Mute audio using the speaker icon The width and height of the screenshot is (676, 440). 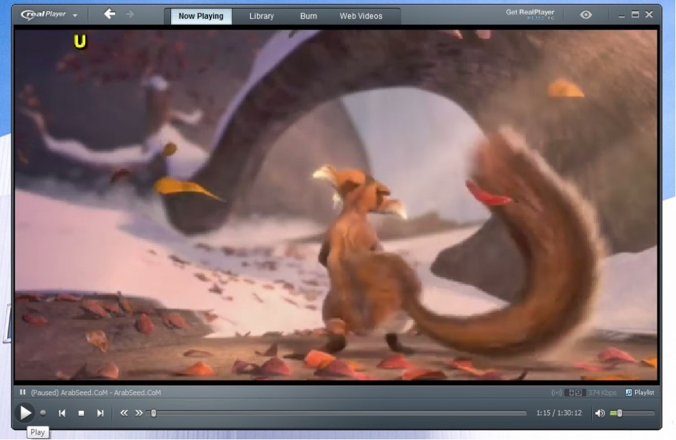(599, 413)
